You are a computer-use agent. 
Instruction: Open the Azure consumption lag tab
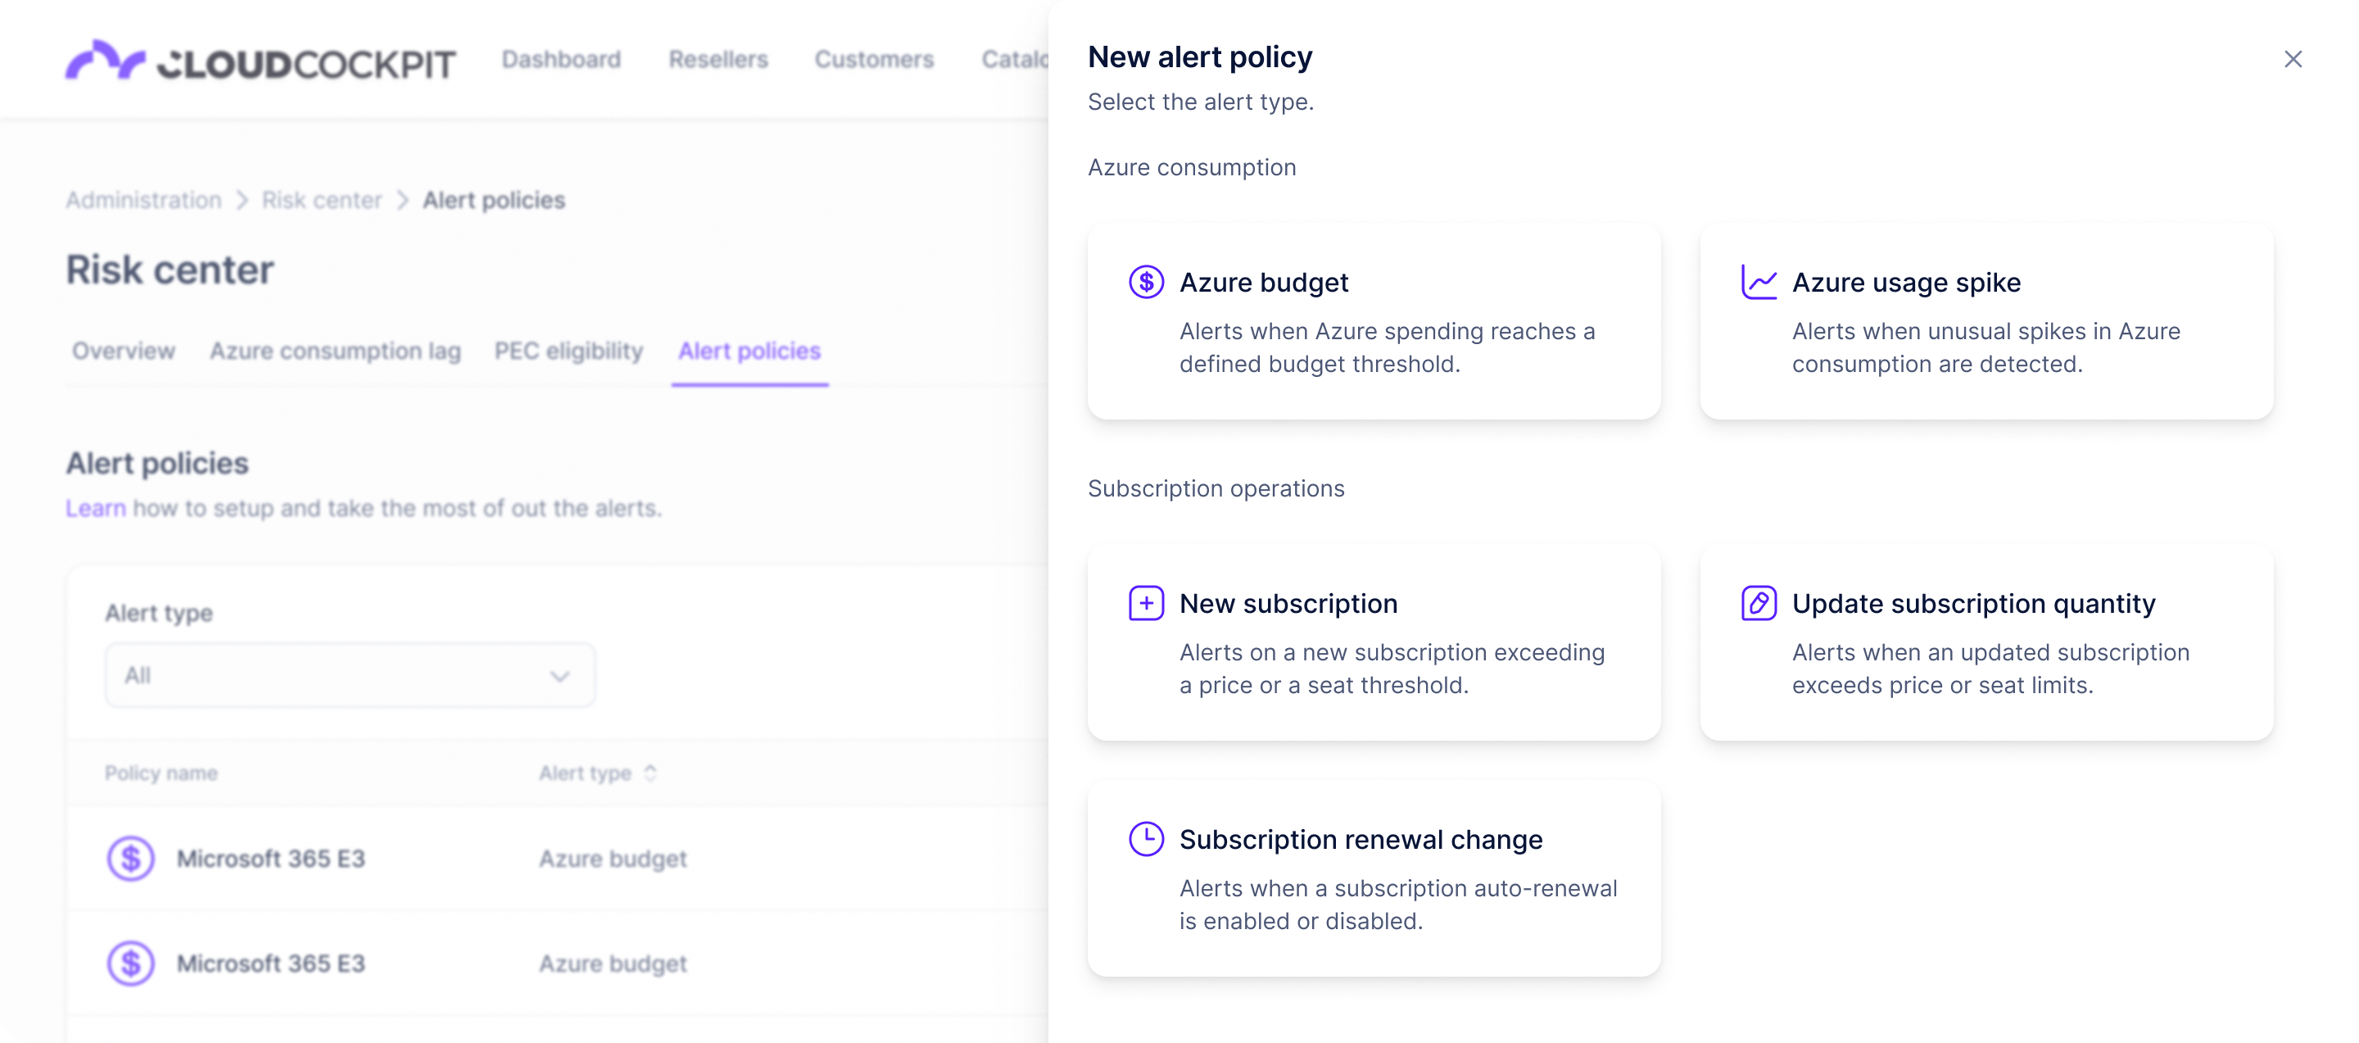(335, 351)
